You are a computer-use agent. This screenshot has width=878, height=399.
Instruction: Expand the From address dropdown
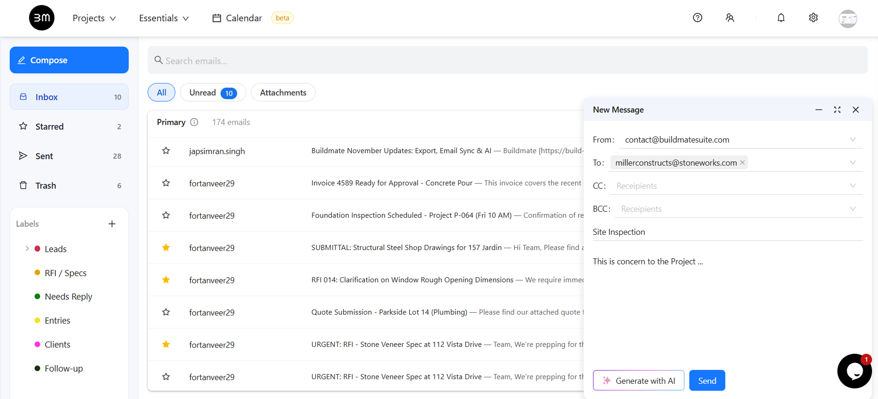853,139
